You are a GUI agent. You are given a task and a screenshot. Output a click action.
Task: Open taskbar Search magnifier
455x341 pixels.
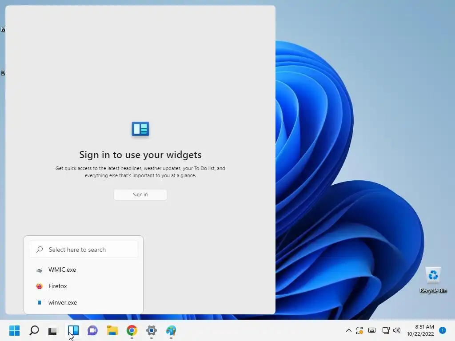point(34,330)
